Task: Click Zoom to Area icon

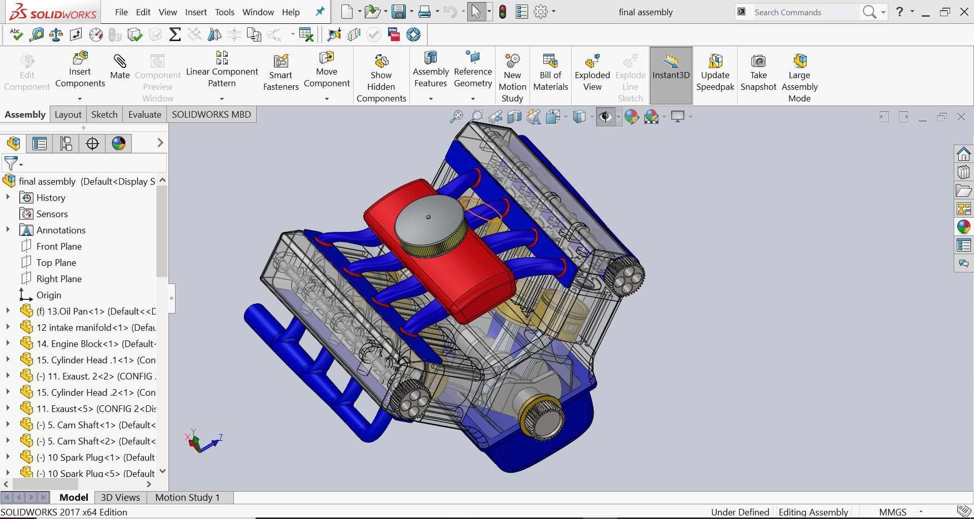Action: [476, 117]
